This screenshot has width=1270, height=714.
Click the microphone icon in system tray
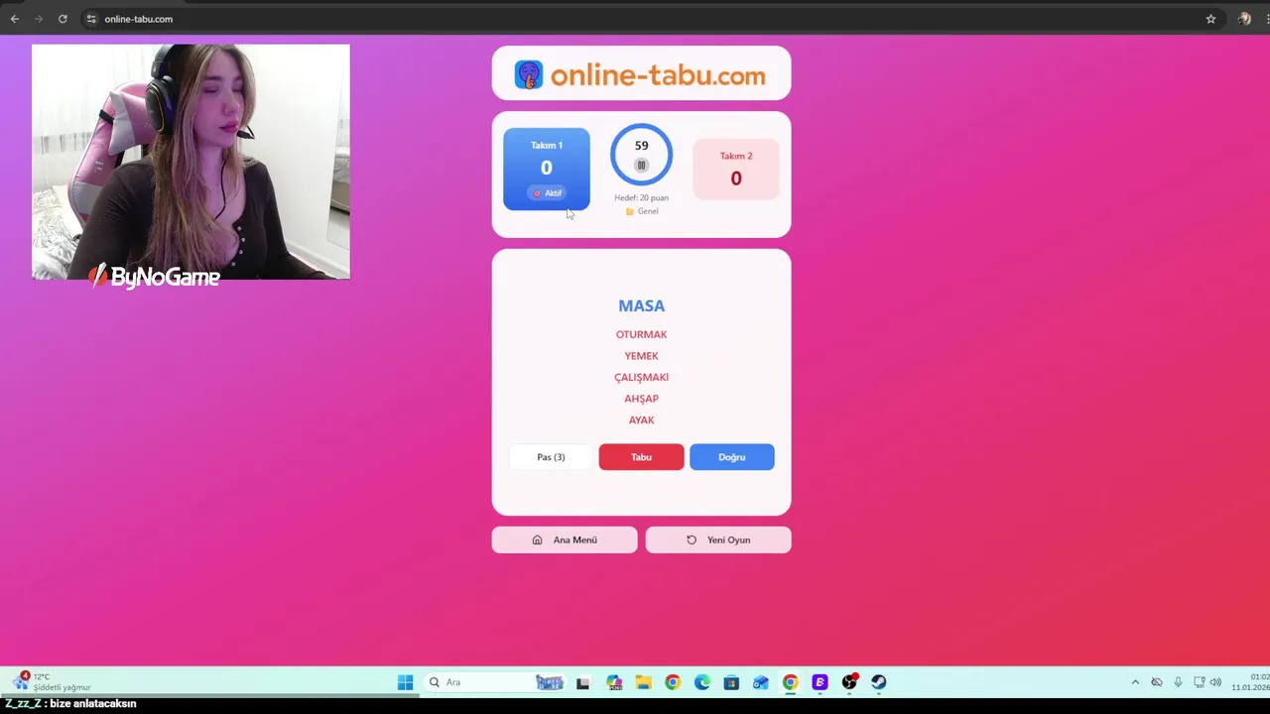1178,682
